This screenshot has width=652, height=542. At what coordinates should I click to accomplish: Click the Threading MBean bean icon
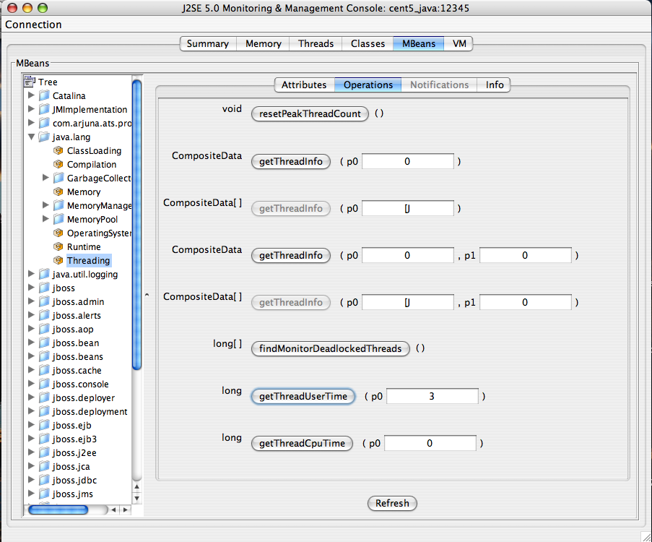58,260
